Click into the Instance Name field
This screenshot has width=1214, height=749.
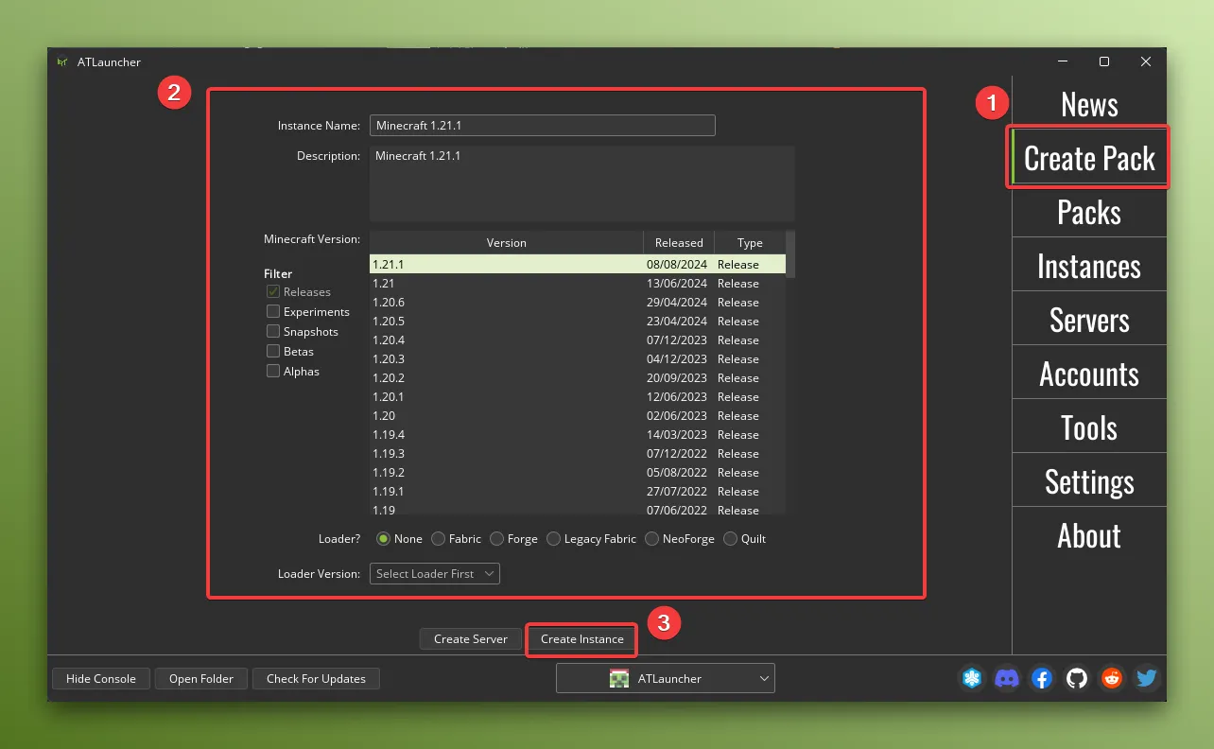tap(542, 126)
